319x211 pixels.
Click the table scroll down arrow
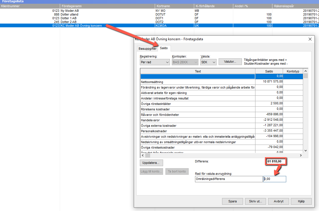pos(305,151)
